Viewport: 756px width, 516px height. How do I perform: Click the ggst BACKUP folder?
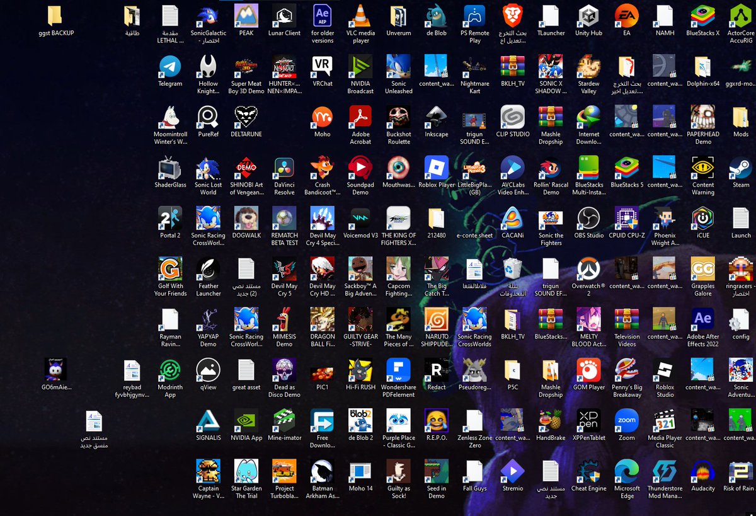click(55, 16)
